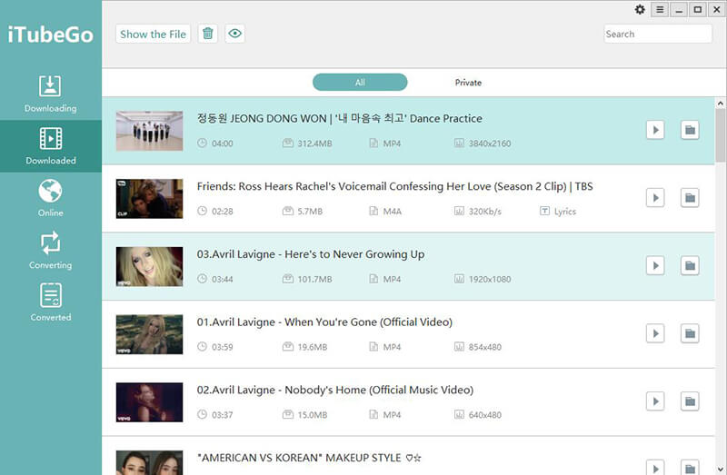Click the trash delete icon
The image size is (727, 475).
[208, 34]
